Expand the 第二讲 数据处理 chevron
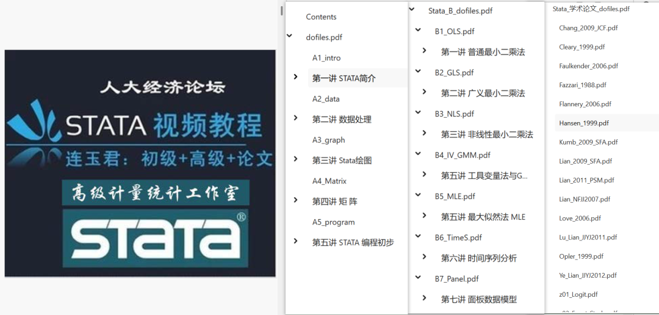The width and height of the screenshot is (659, 315). [296, 118]
